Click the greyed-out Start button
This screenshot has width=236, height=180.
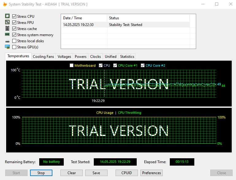point(16,173)
